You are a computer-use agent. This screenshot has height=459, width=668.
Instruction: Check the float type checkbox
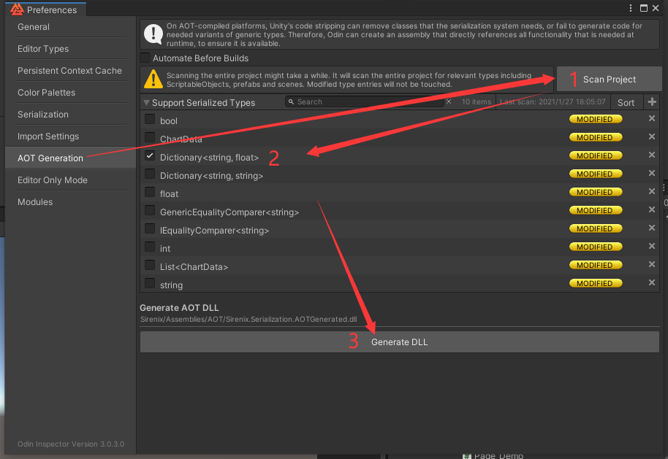click(150, 192)
